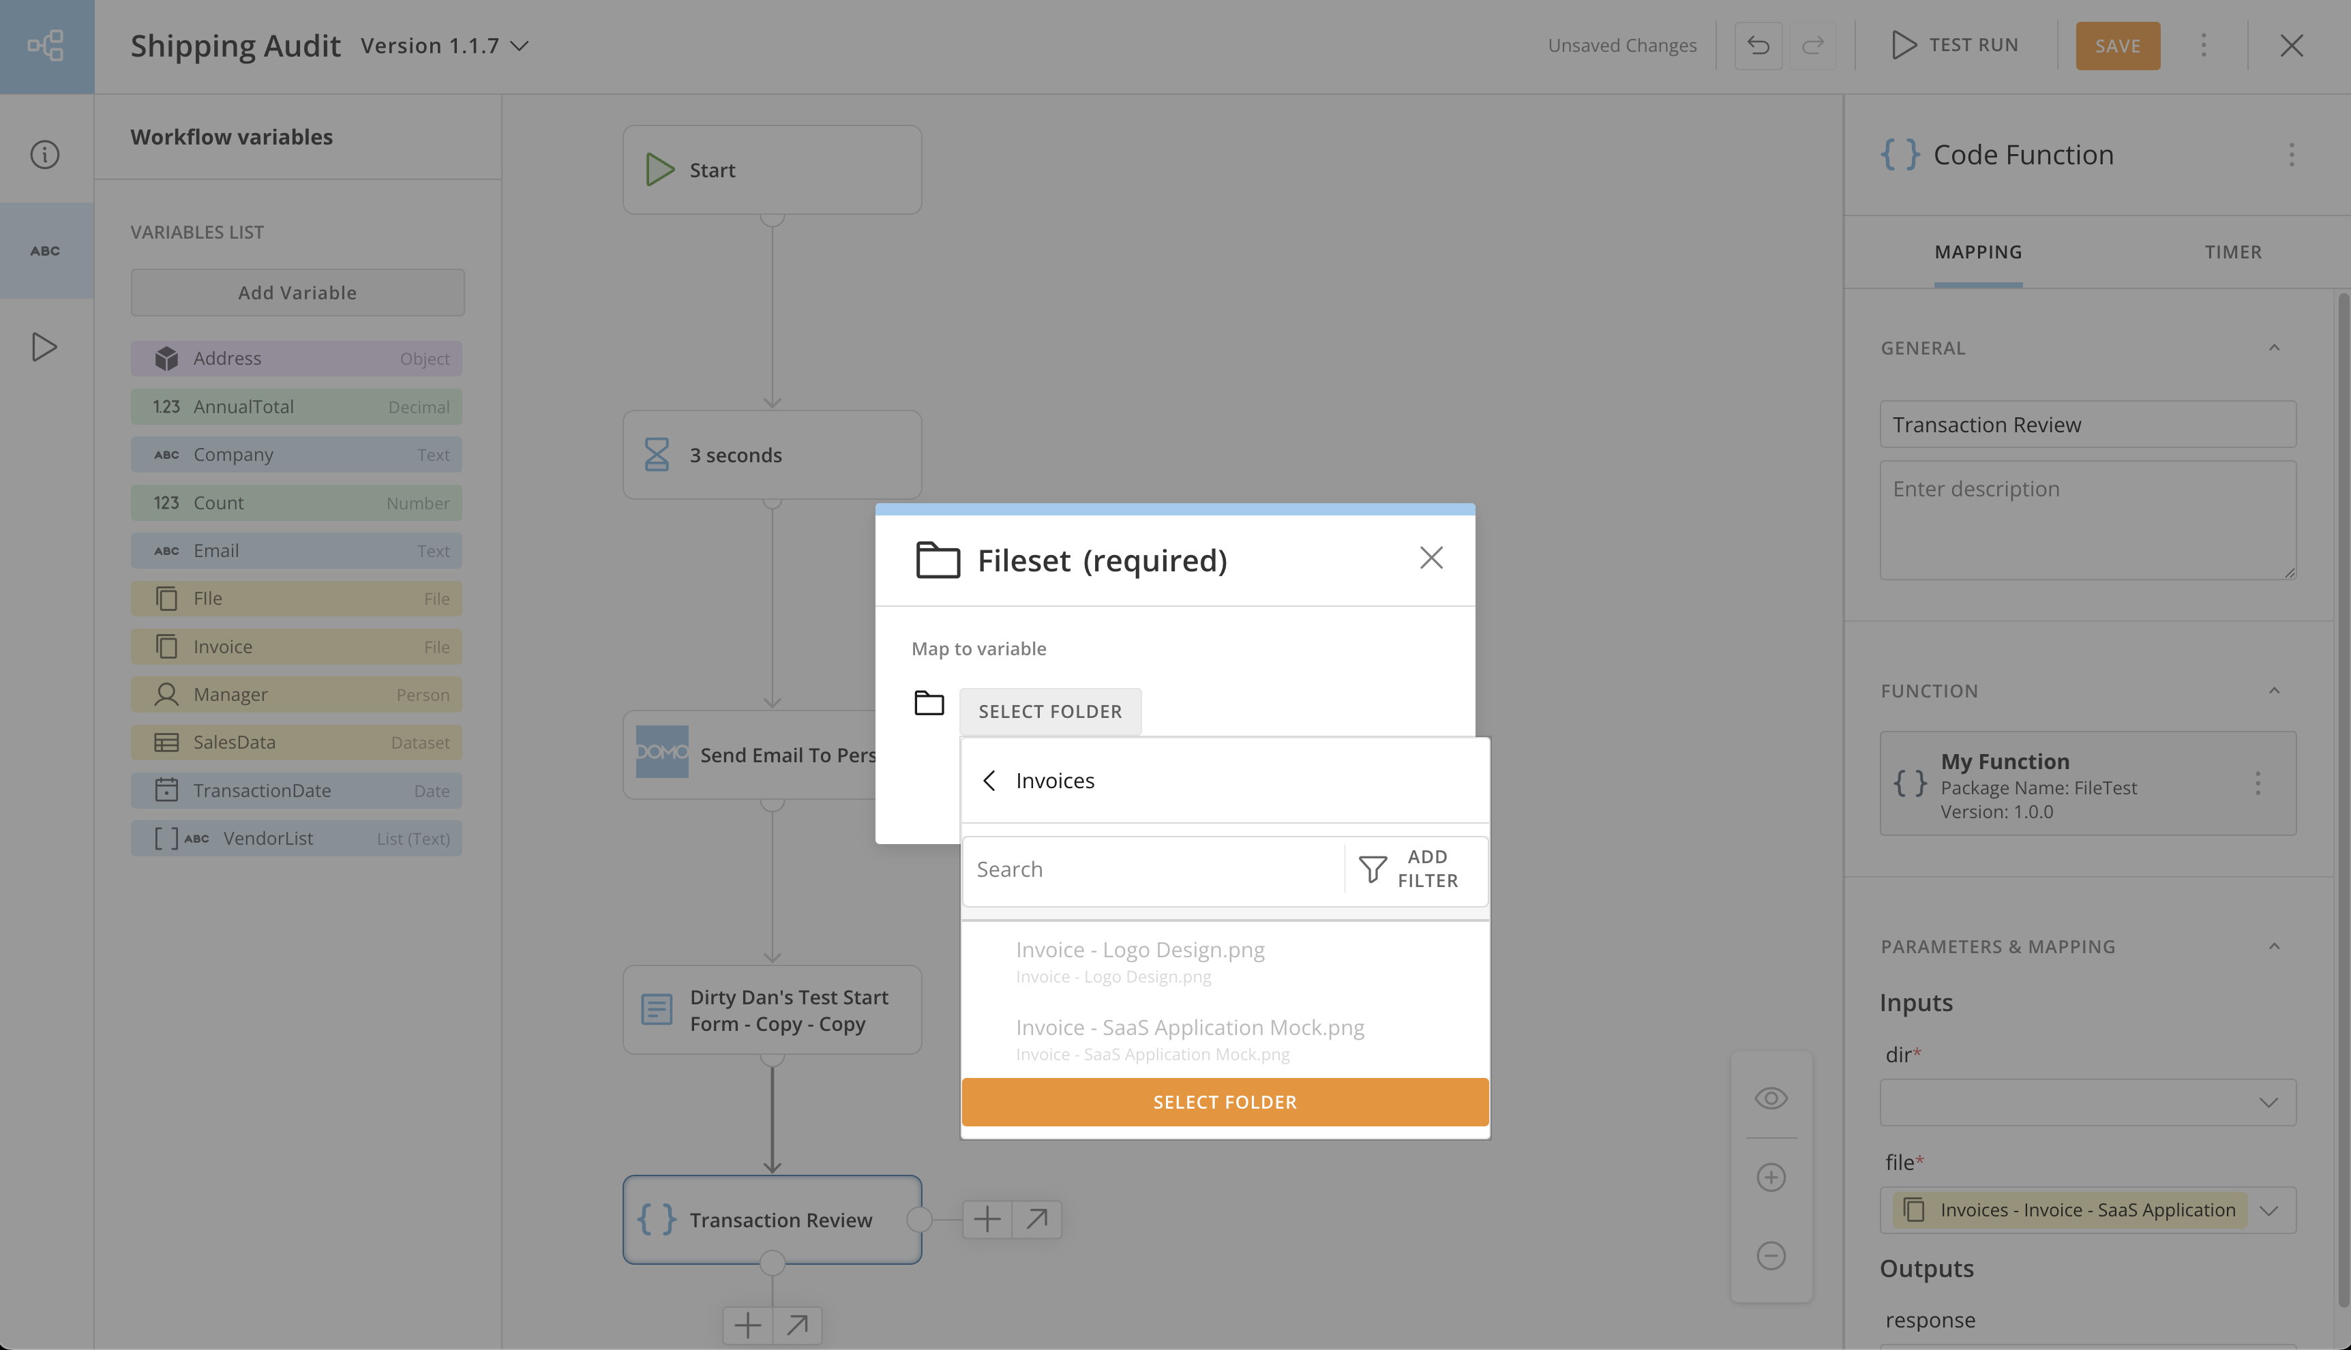The image size is (2351, 1350).
Task: Open the dir input dropdown
Action: click(2087, 1102)
